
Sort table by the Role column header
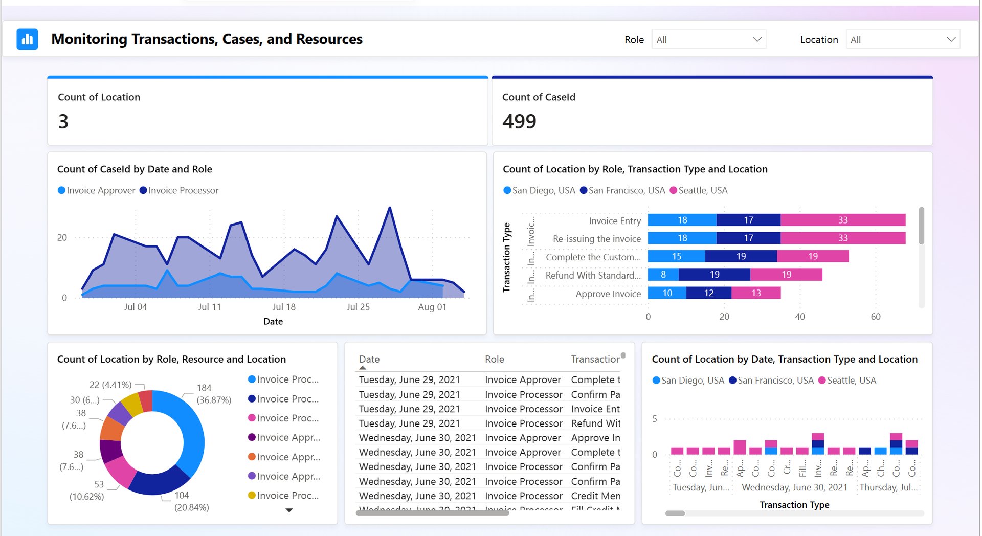[494, 359]
